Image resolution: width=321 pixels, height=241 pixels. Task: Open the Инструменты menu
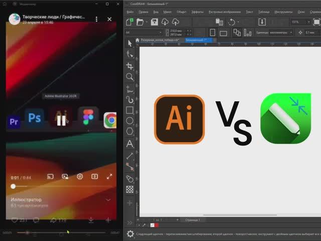click(283, 12)
